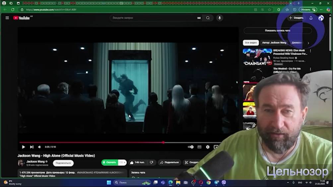Image resolution: width=333 pixels, height=187 pixels.
Task: Open player settings gear
Action: (208, 147)
